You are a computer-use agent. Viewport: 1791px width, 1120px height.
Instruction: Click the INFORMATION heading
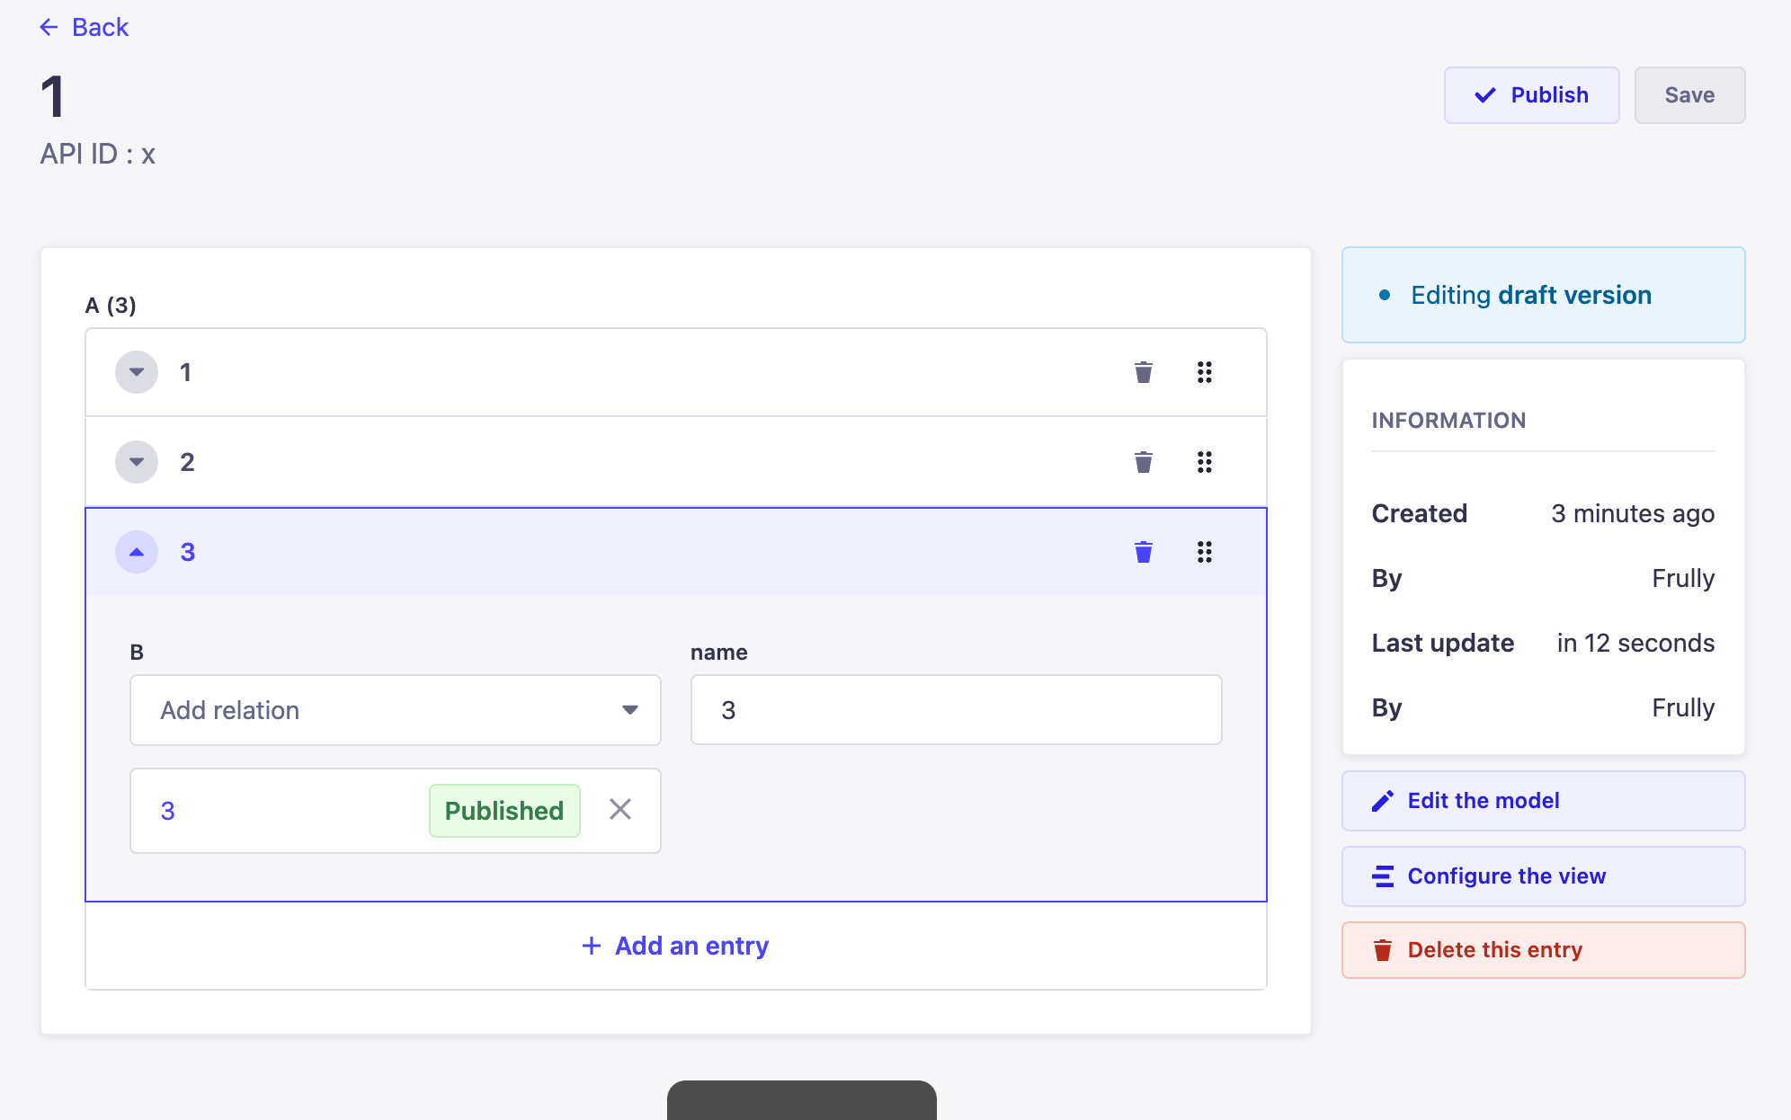[x=1448, y=421]
